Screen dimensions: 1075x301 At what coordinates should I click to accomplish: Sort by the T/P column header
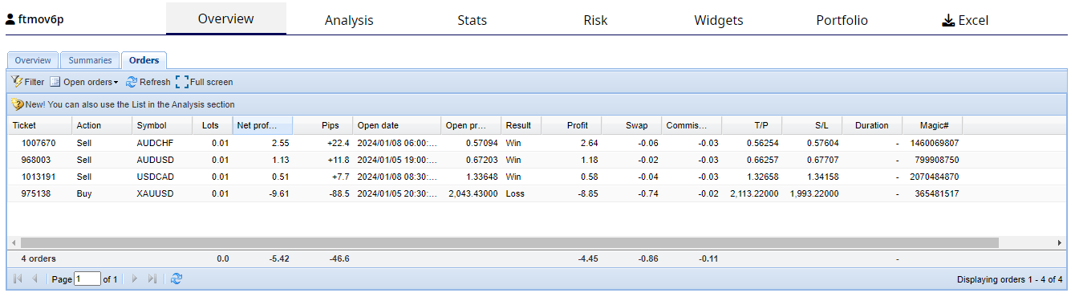pyautogui.click(x=752, y=125)
